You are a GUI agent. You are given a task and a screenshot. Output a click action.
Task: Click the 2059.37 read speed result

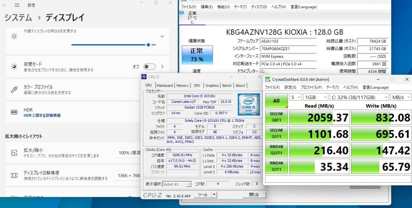click(x=319, y=117)
